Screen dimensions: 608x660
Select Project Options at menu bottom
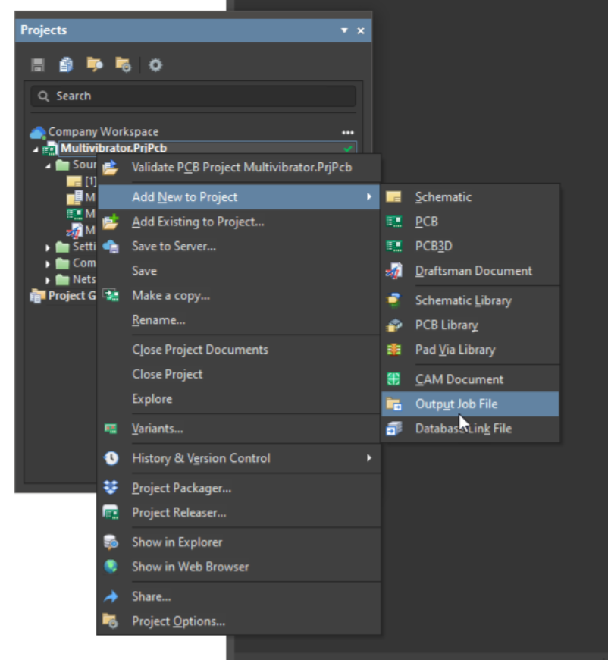[178, 621]
